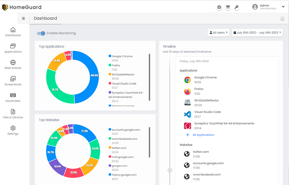Expand the Admin account menu chevron

[x=283, y=7]
